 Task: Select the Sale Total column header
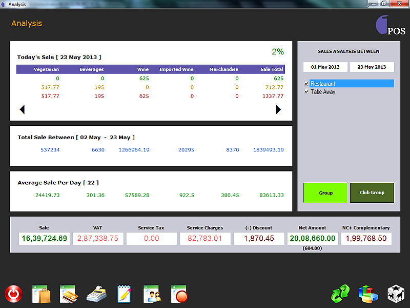tap(272, 69)
